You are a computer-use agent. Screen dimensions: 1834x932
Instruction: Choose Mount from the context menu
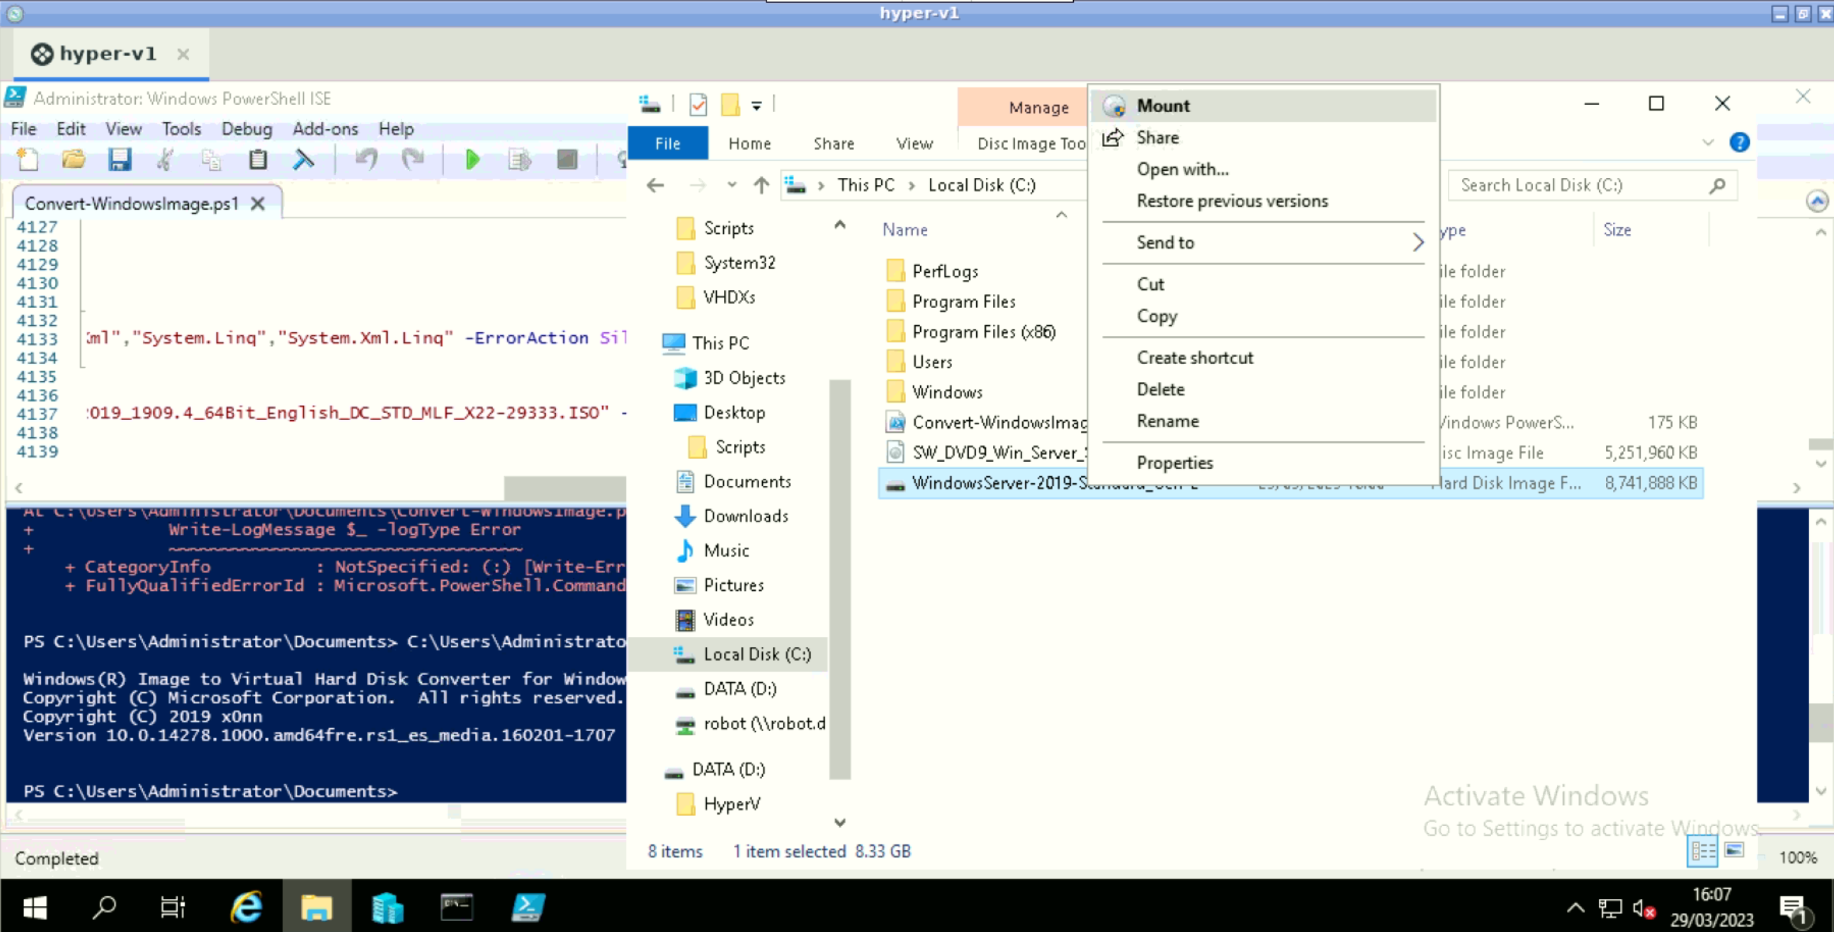tap(1262, 106)
